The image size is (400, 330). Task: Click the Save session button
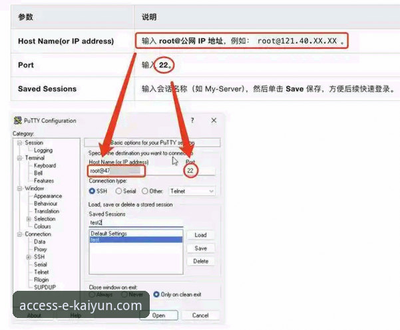coord(201,248)
